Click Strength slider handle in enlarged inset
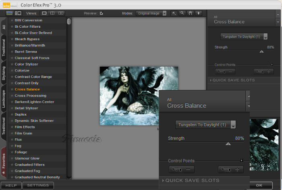Viewport: 282px width, 190px height. click(x=228, y=144)
